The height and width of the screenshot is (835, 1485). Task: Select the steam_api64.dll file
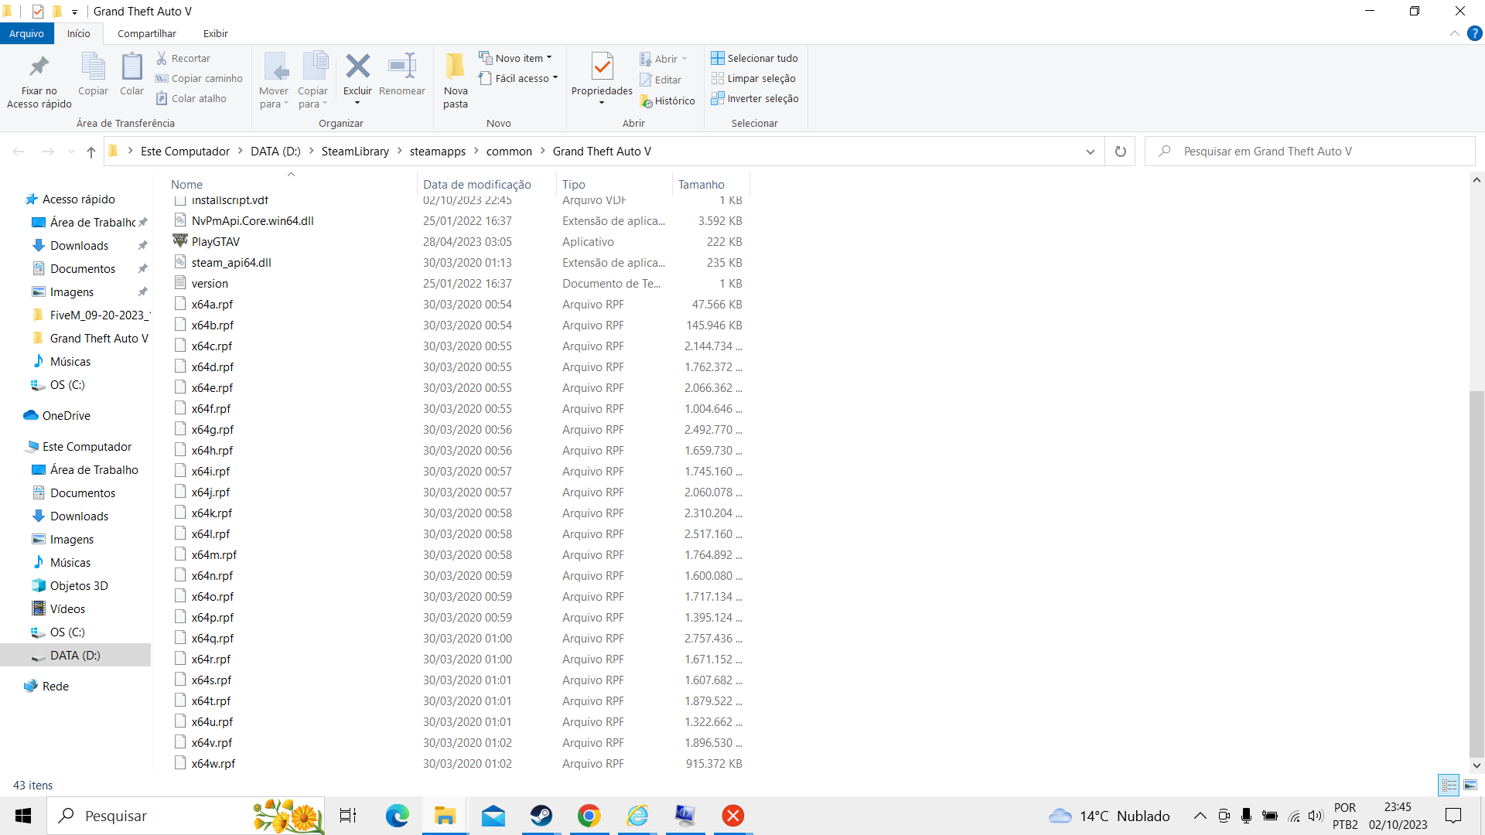(231, 262)
